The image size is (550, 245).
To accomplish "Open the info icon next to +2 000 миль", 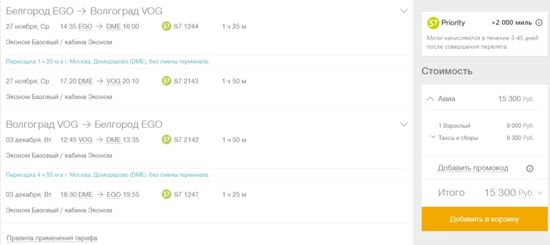I will pos(539,23).
